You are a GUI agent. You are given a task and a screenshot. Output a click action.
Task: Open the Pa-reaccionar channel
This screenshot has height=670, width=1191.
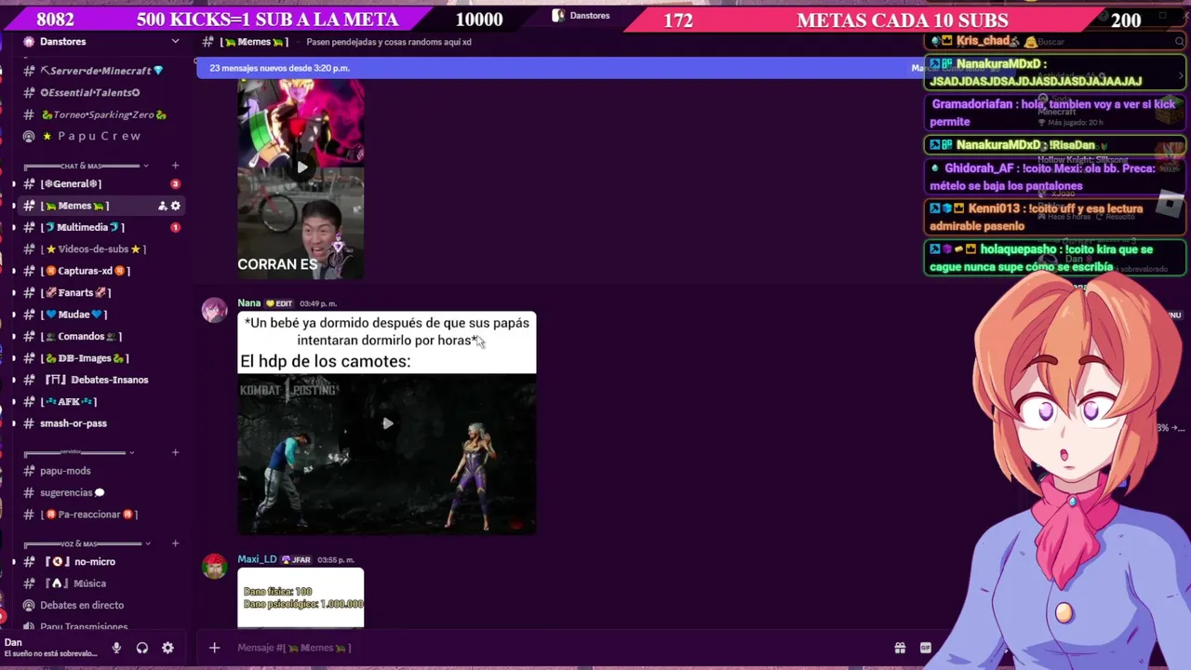pos(89,515)
